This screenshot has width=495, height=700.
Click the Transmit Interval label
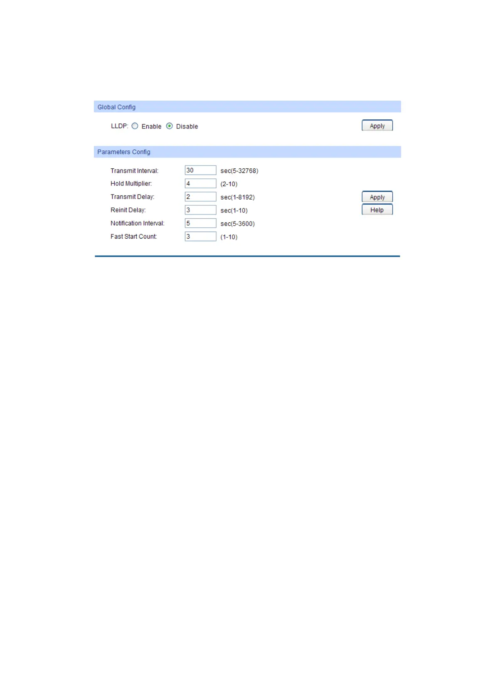(x=134, y=171)
